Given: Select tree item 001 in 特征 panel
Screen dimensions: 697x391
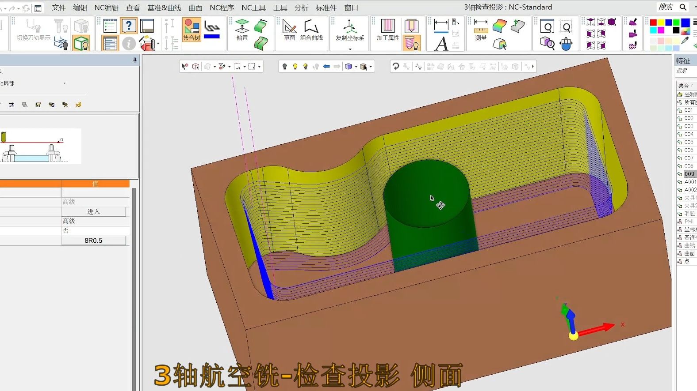Looking at the screenshot, I should point(689,110).
